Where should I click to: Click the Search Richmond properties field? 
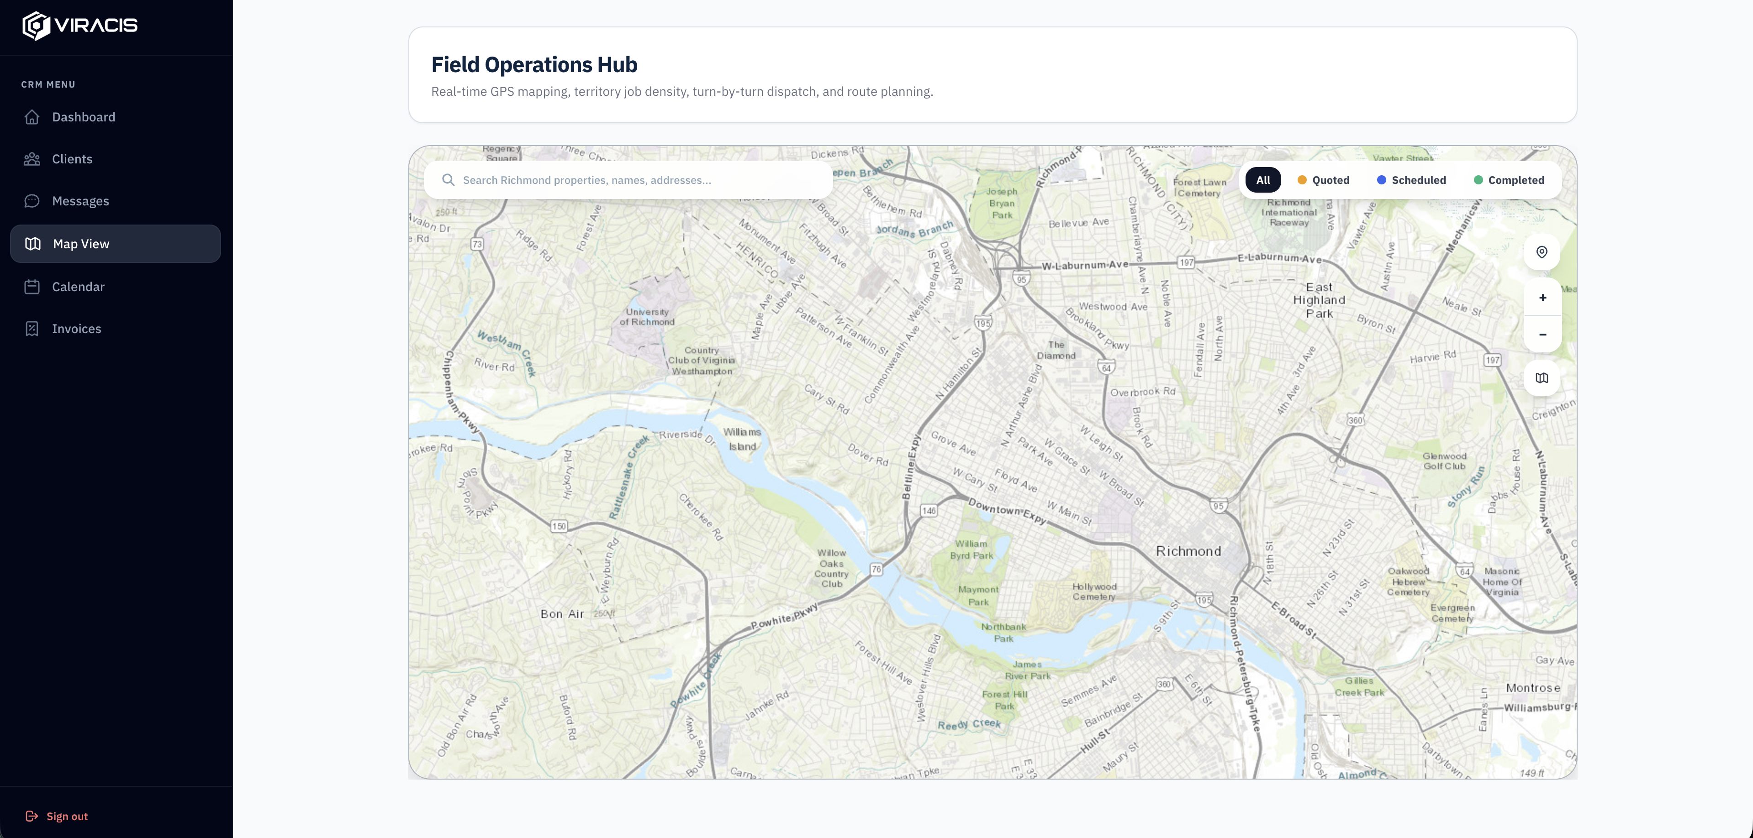click(x=628, y=179)
